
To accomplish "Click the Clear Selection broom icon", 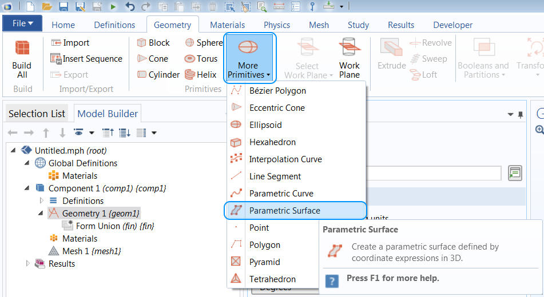I will point(245,6).
